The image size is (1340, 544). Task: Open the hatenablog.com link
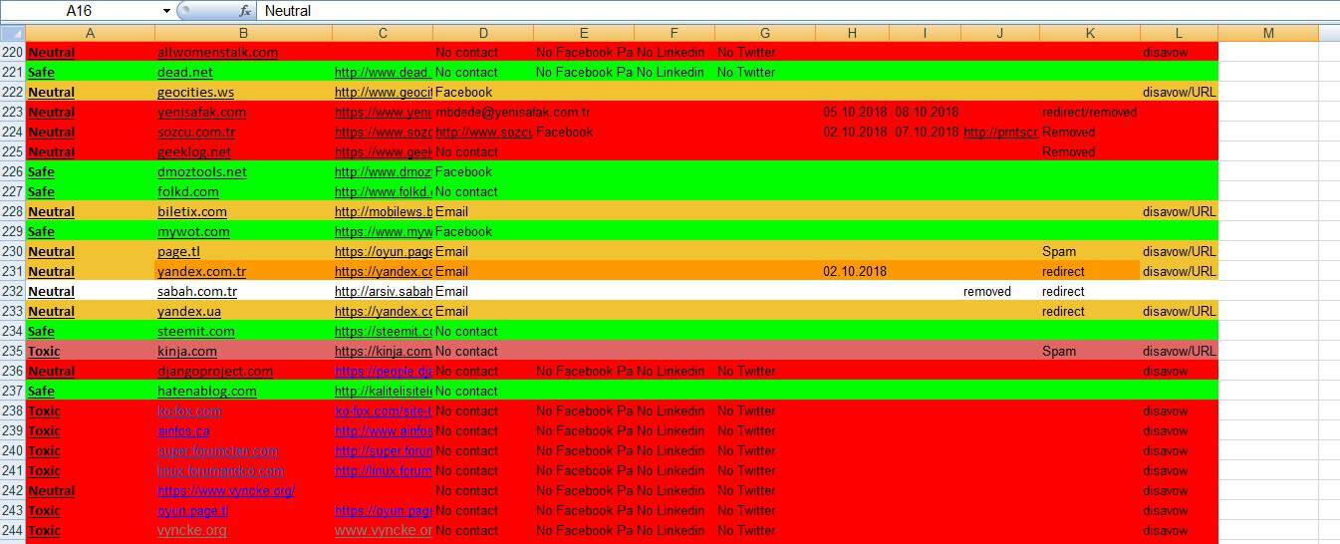[x=206, y=391]
